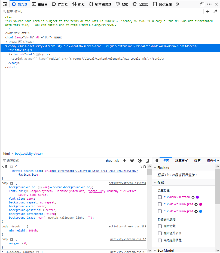Image resolution: width=220 pixels, height=253 pixels.
Task: Open the 效能 performance tab
Action: [122, 4]
